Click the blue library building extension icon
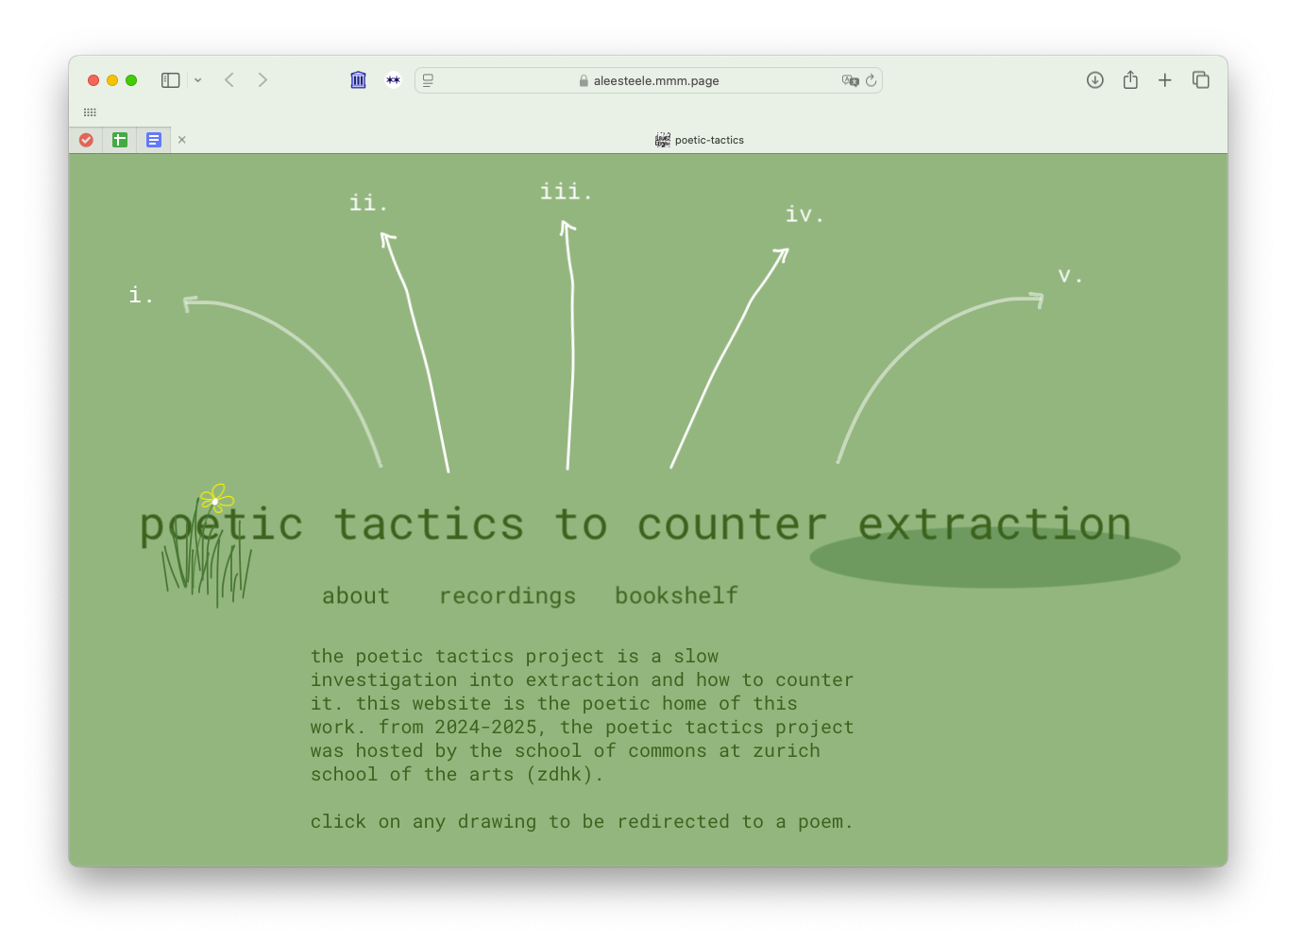This screenshot has width=1304, height=944. (358, 80)
